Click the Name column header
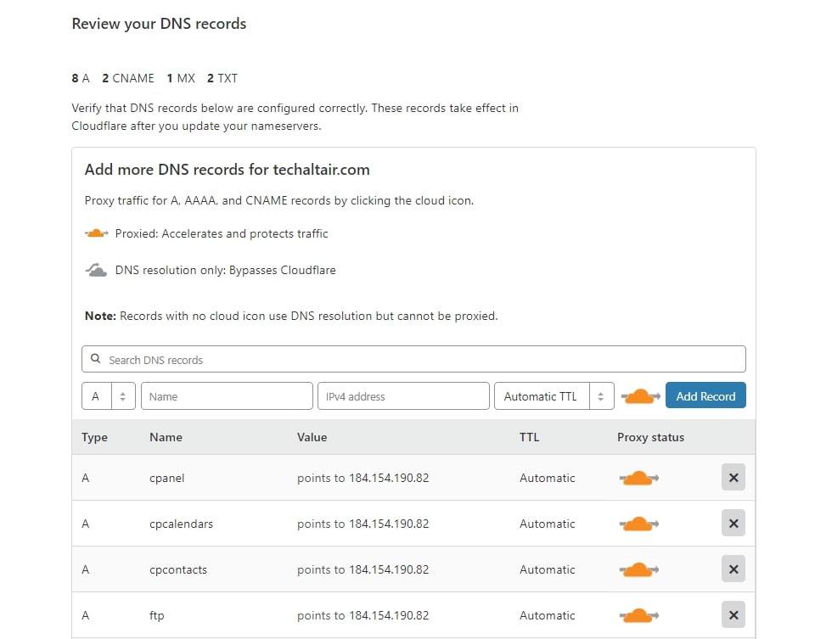Viewport: 815px width, 639px height. pyautogui.click(x=166, y=437)
